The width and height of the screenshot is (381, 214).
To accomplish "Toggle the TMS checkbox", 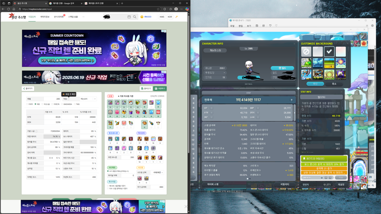I will [x=75, y=104].
